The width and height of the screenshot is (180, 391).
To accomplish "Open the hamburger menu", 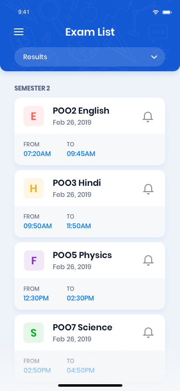I will pos(19,32).
